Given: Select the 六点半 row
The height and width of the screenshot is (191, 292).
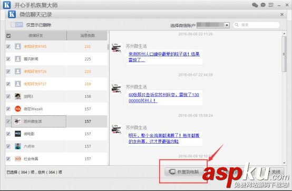Looking at the screenshot, I should tap(56, 146).
